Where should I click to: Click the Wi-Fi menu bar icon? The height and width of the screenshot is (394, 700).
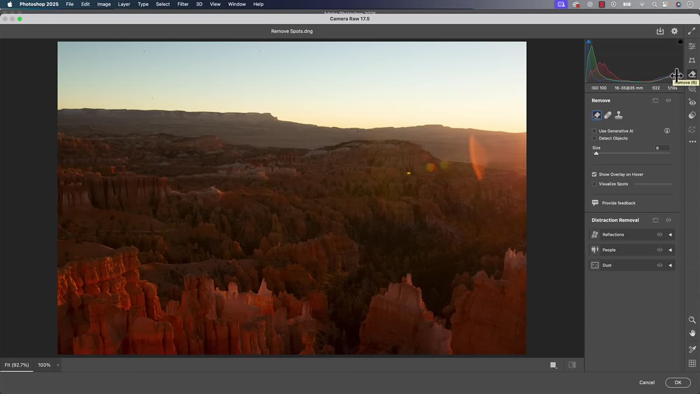(642, 4)
